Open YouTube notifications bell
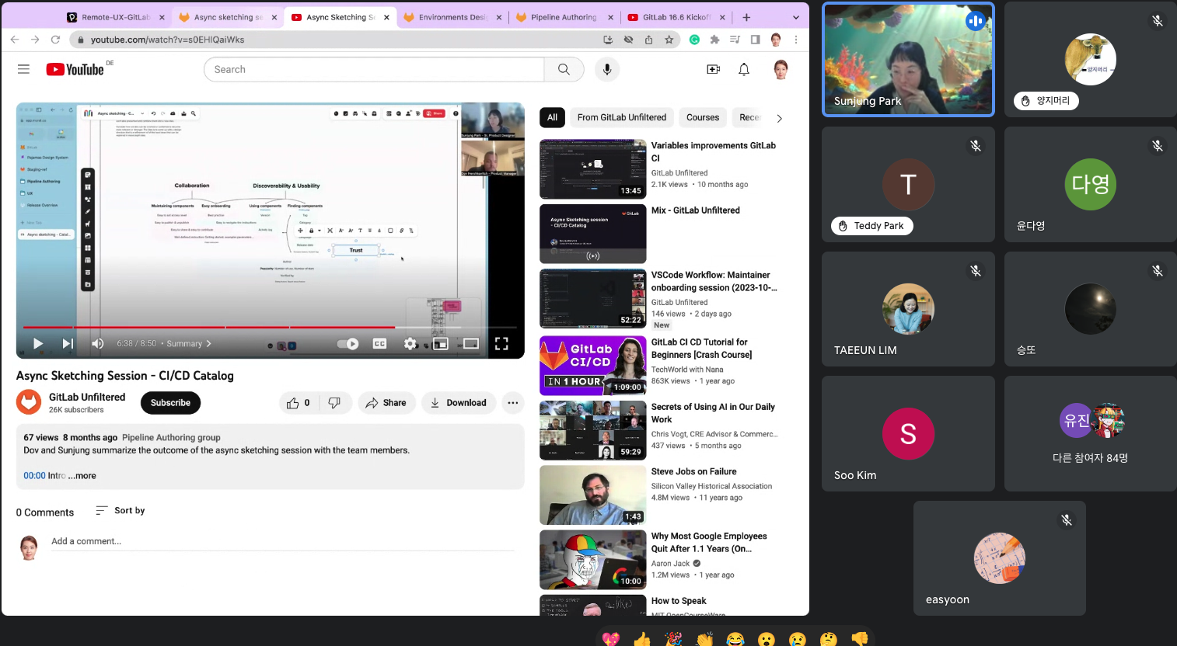Screen dimensions: 1177x646 [744, 69]
